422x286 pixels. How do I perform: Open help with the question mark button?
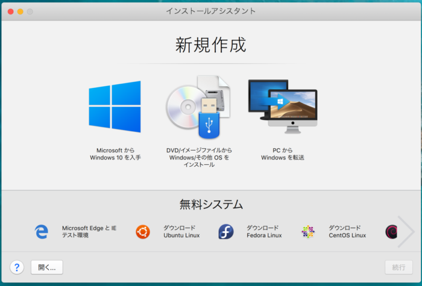(17, 267)
